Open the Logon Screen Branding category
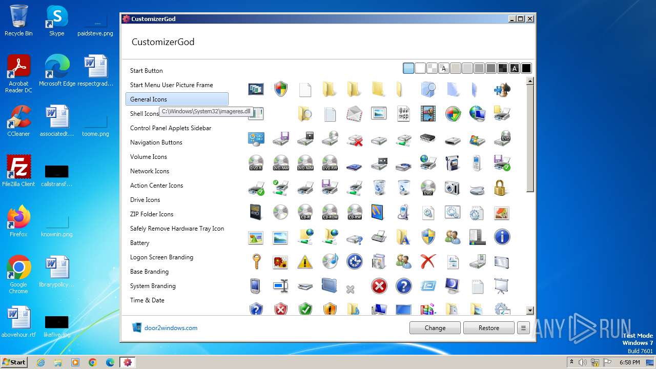This screenshot has width=656, height=369. 162,257
